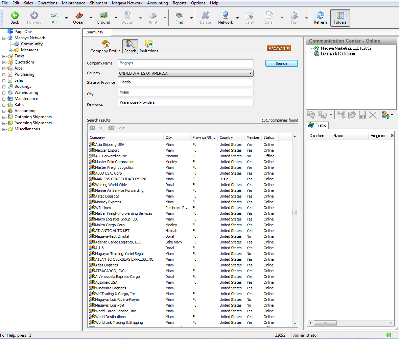Click the first chat users icon in Communication Center
The height and width of the screenshot is (339, 399).
[x=311, y=115]
